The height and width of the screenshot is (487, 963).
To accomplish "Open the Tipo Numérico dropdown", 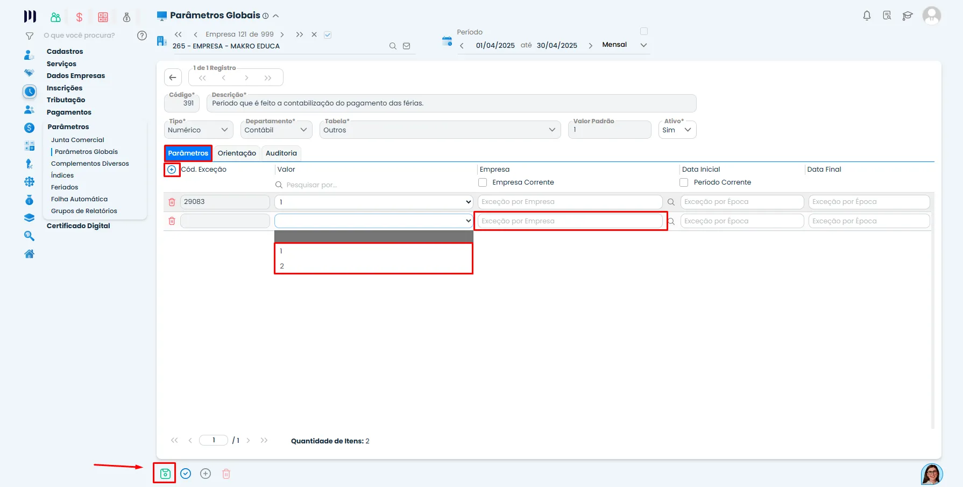I will coord(199,130).
